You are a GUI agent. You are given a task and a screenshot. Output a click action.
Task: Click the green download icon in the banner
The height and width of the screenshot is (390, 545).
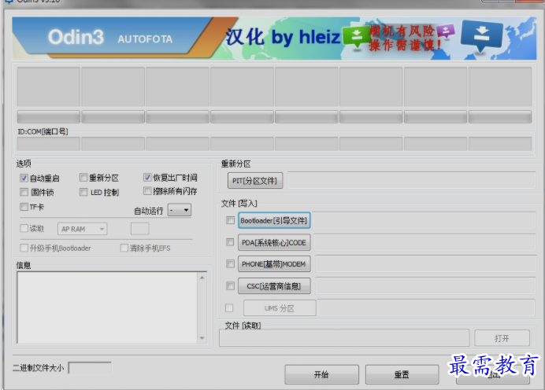click(356, 38)
